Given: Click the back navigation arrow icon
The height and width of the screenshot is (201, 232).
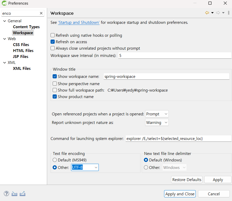Looking at the screenshot, I should [x=207, y=13].
